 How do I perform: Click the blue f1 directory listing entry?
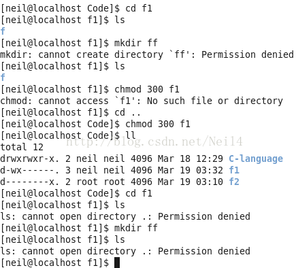(234, 170)
